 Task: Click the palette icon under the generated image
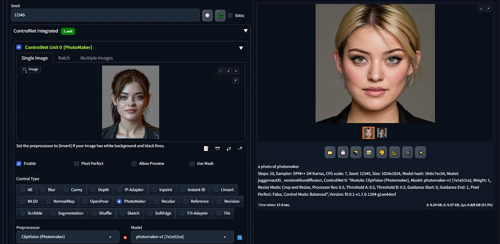tap(382, 152)
